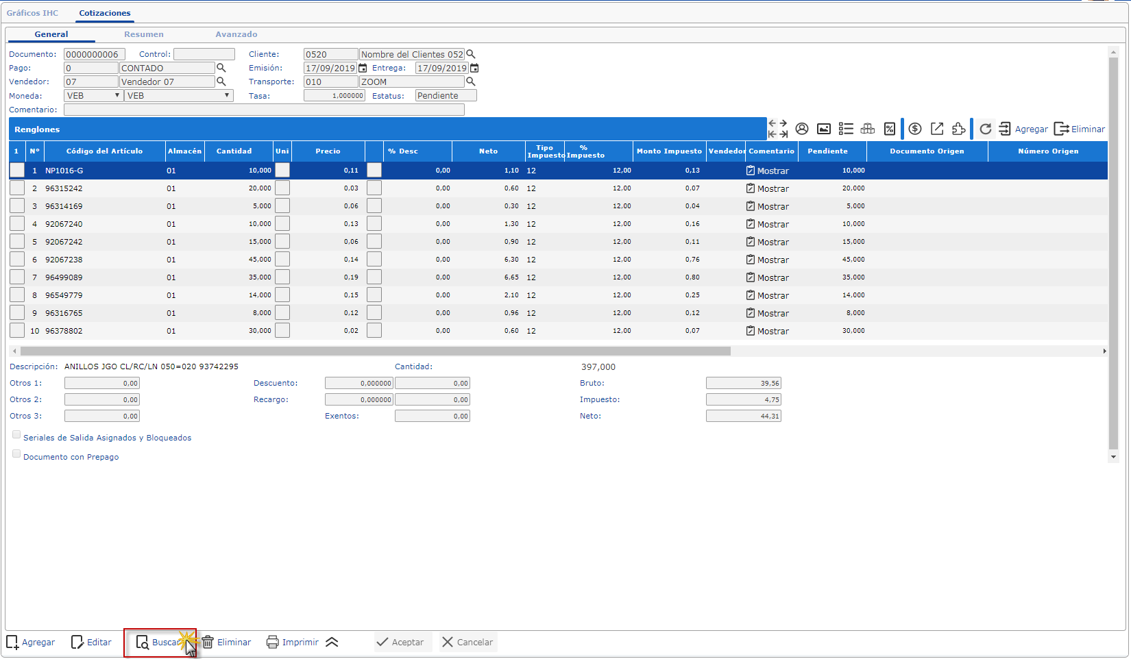
Task: Toggle 'Seriales de Salida Asignados y Bloqueados' checkbox
Action: click(16, 435)
